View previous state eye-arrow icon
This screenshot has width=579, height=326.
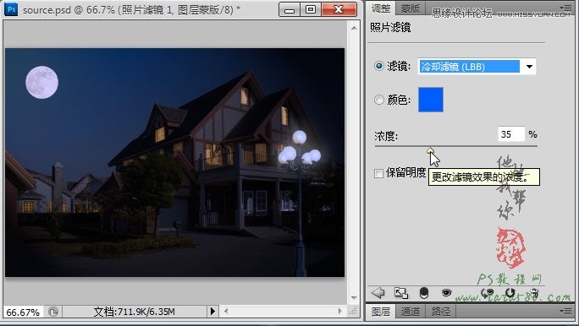(488, 293)
